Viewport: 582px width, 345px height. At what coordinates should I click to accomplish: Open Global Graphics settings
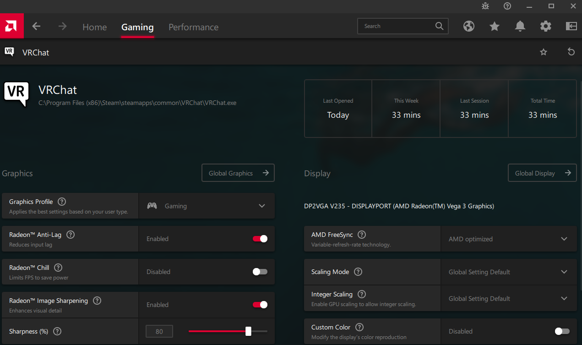238,173
